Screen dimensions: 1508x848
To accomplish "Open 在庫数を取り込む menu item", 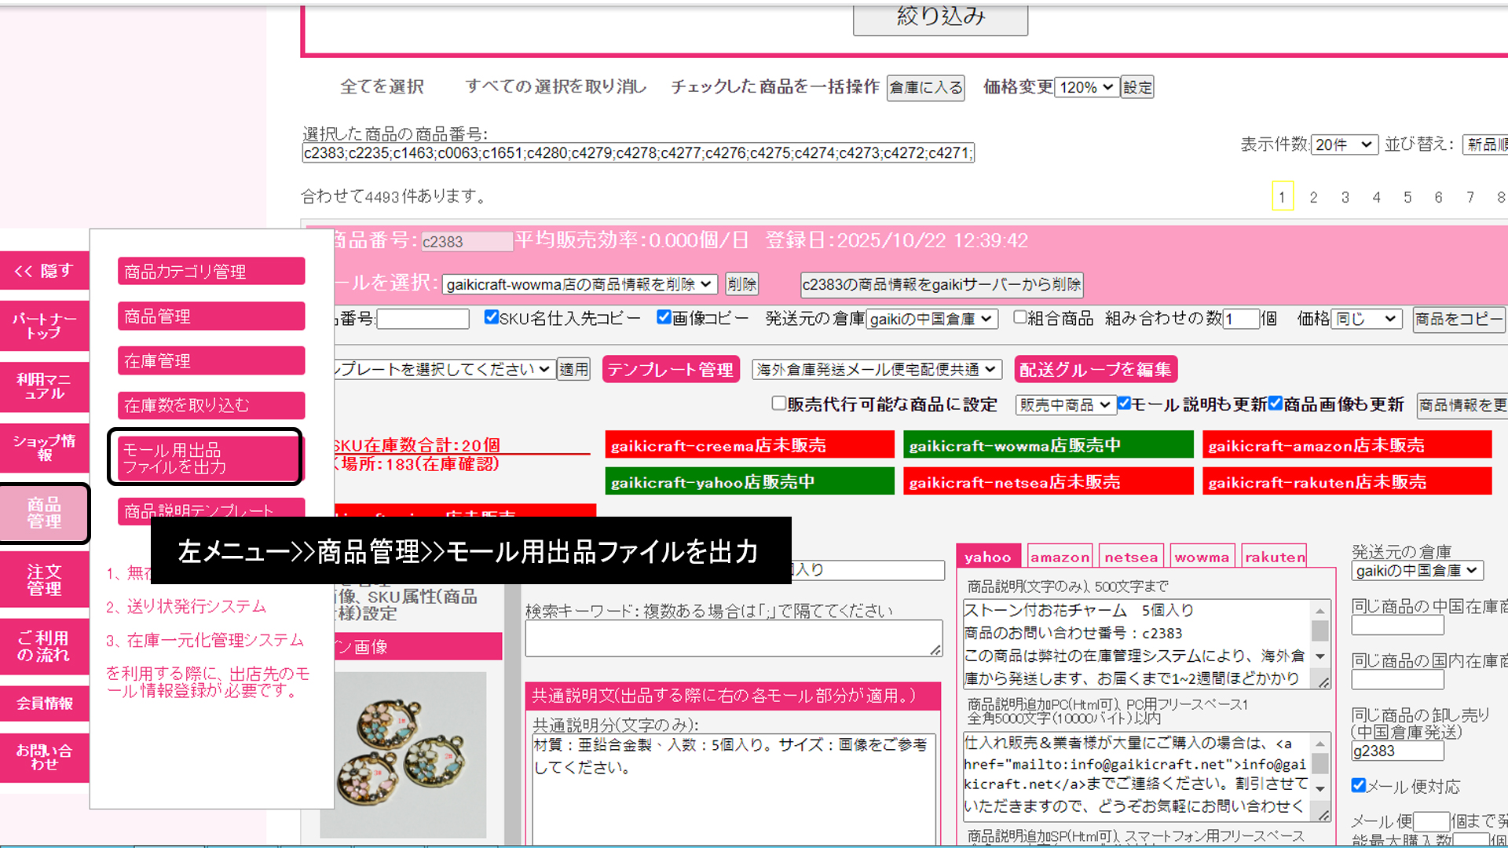I will (210, 405).
